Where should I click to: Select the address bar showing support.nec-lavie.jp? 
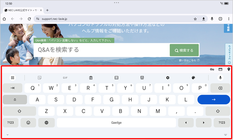(x=120, y=19)
